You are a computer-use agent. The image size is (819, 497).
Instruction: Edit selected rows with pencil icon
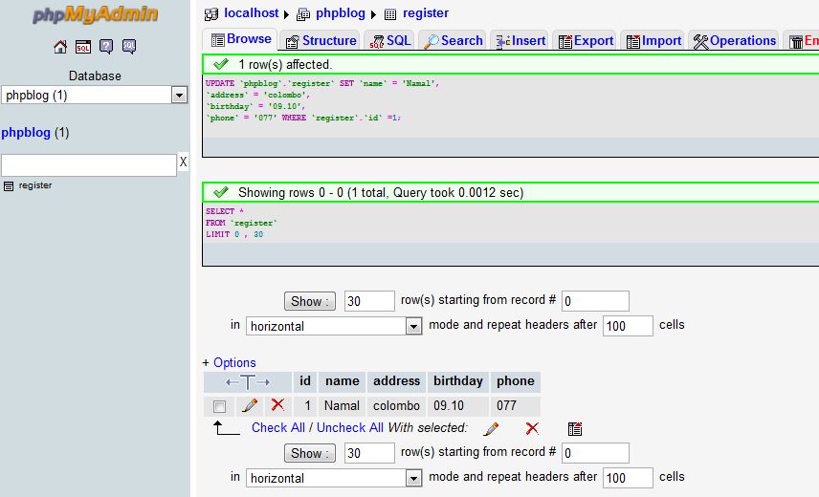tap(491, 429)
